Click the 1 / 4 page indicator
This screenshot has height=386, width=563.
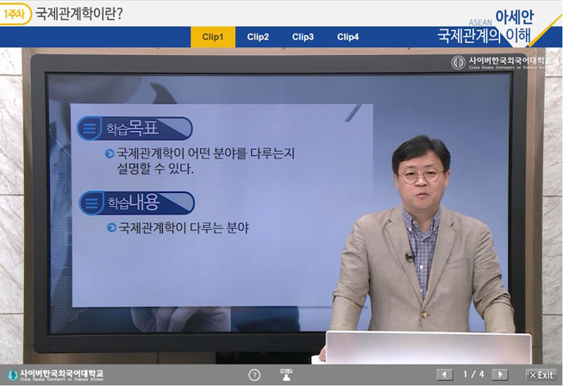(x=473, y=375)
